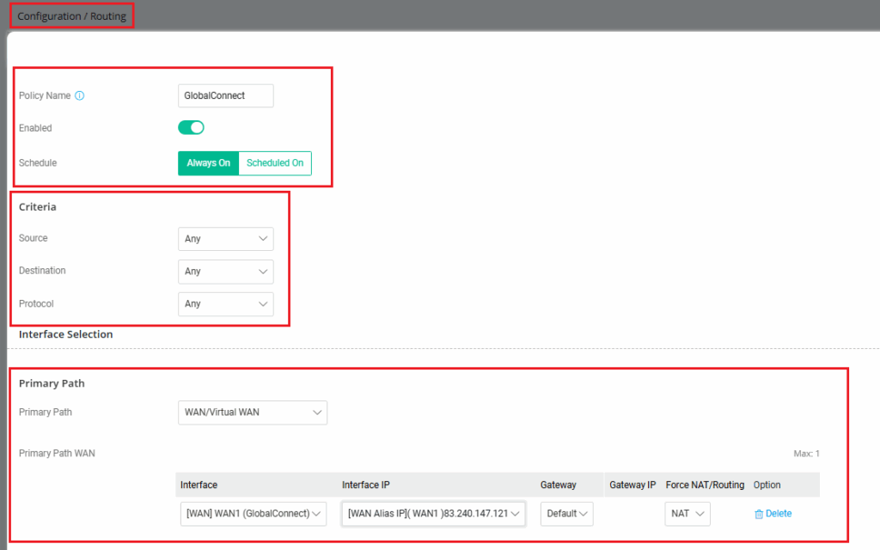Disable the Enabled toggle switch
This screenshot has width=880, height=550.
tap(191, 128)
